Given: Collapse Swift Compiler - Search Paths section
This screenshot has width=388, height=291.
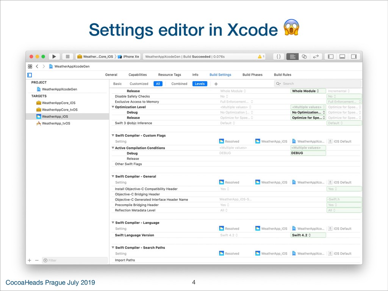Looking at the screenshot, I should (113, 247).
